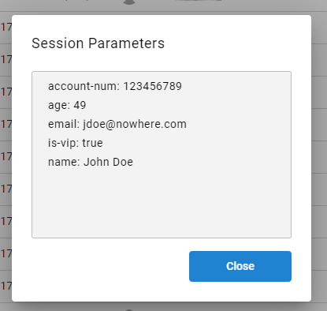Click the email parameter label
This screenshot has width=327, height=311.
click(64, 124)
